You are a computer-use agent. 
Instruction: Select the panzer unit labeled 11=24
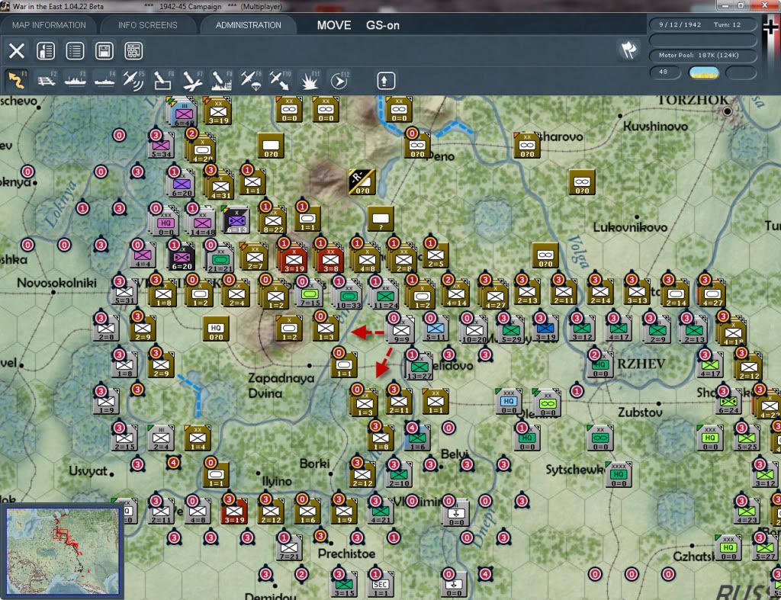[x=385, y=297]
